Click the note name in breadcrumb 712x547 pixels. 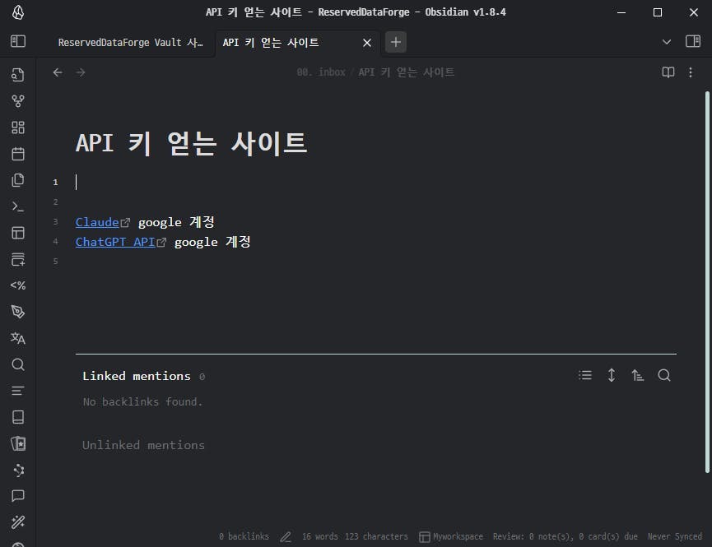pyautogui.click(x=406, y=72)
